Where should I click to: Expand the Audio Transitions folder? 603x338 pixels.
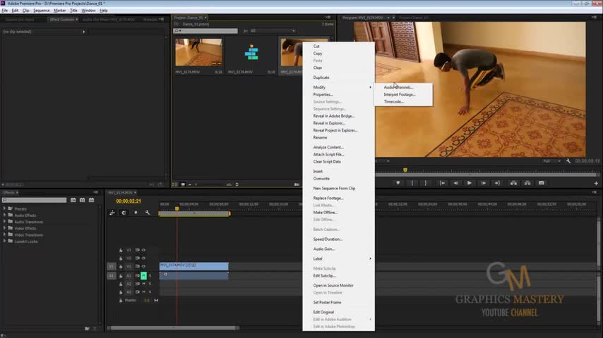coord(5,222)
